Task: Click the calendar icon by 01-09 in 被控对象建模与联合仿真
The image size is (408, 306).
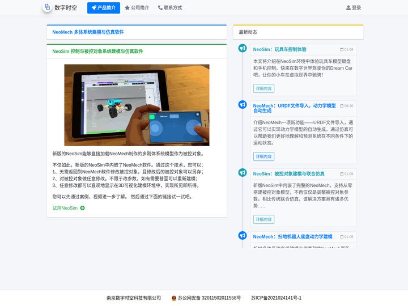Action: (x=342, y=174)
